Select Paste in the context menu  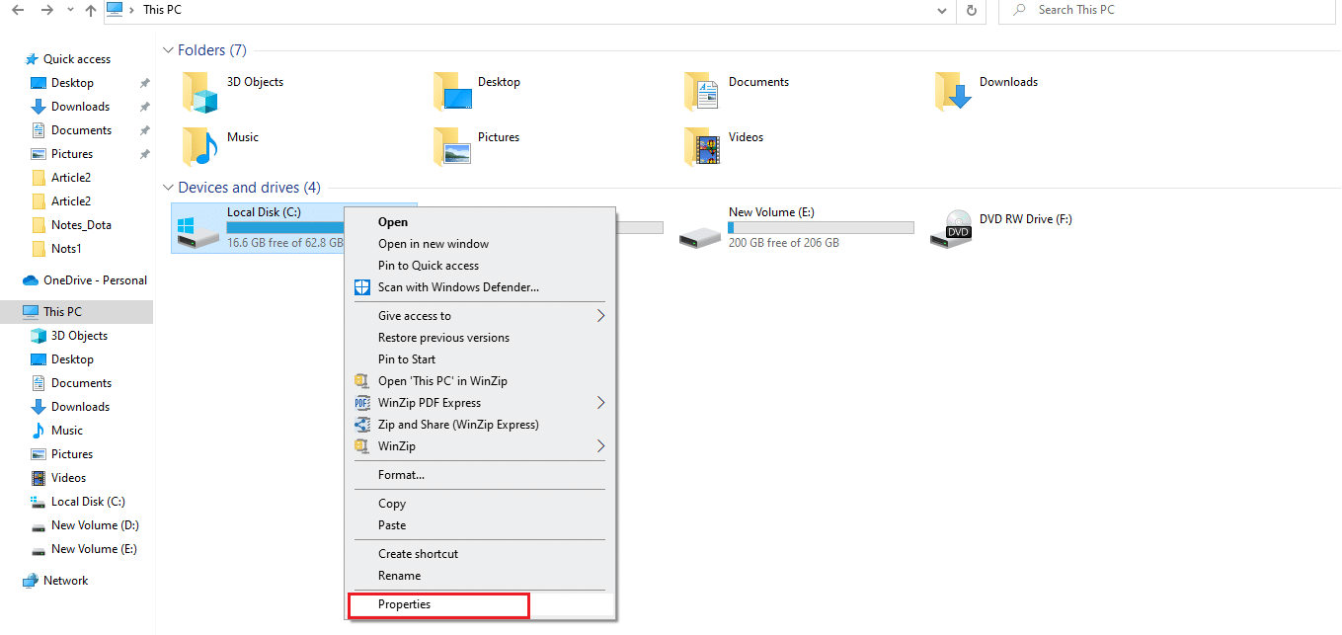(x=480, y=525)
